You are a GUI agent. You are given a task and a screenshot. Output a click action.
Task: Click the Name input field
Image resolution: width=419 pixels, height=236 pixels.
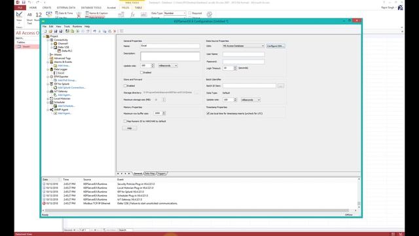170,46
